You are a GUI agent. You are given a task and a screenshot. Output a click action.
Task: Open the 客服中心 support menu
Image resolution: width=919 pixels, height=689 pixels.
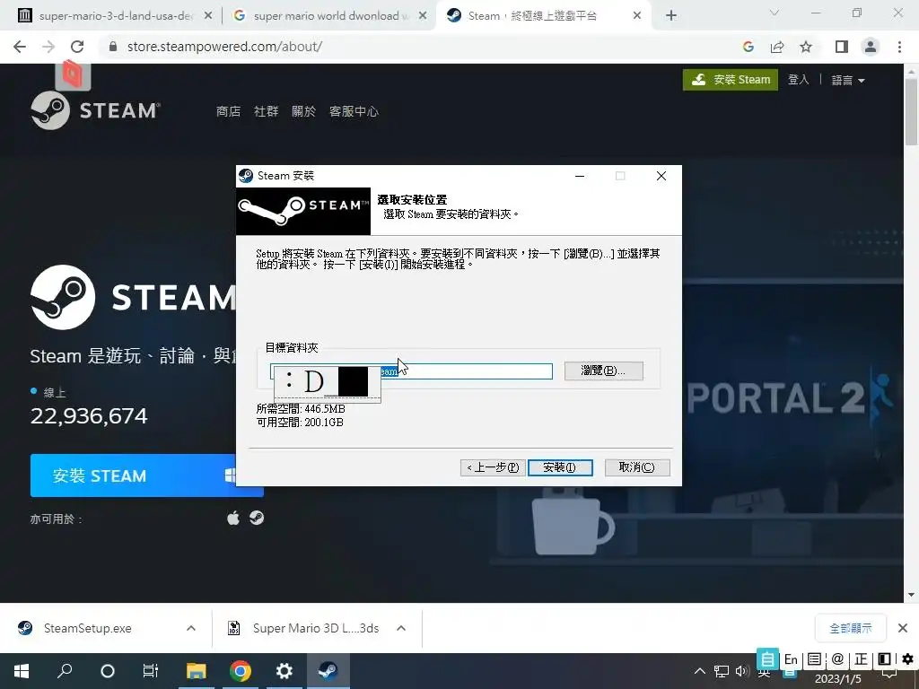[x=354, y=111]
